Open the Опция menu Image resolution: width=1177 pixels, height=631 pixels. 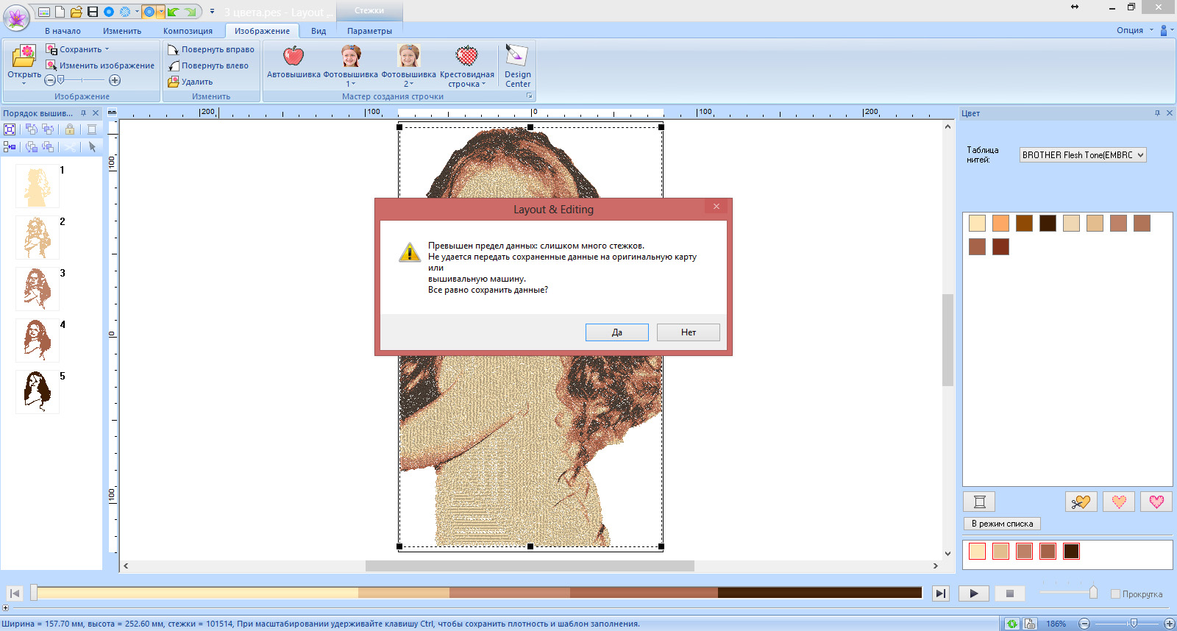1135,30
